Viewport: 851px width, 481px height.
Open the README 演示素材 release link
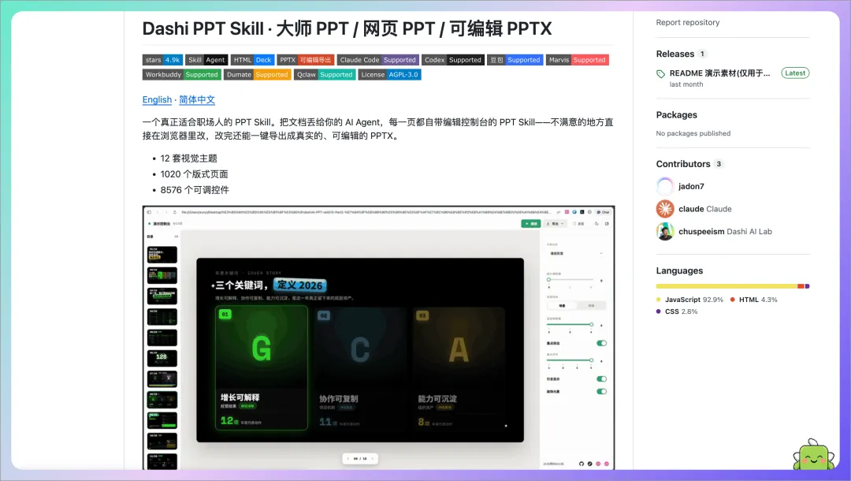(719, 73)
